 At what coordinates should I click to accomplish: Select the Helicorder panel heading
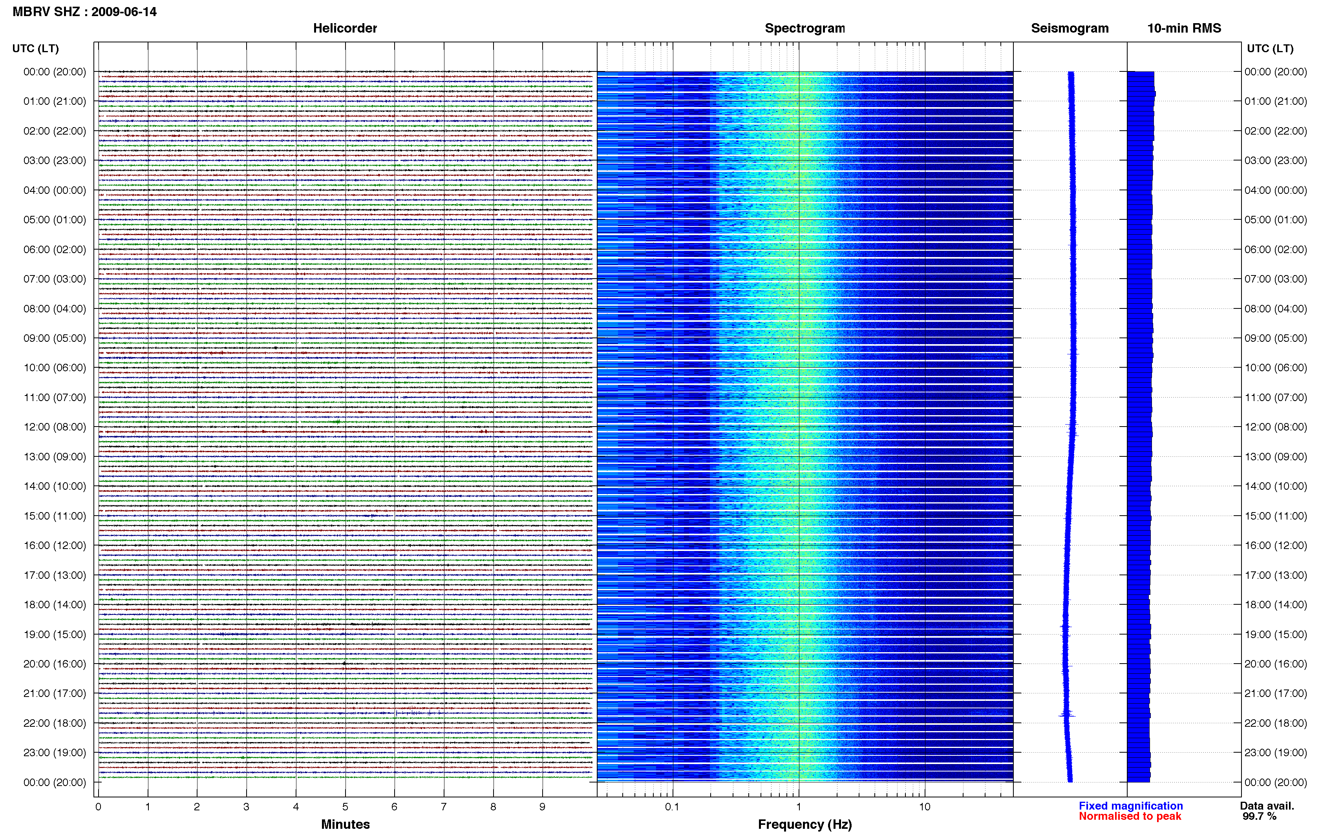pyautogui.click(x=345, y=28)
